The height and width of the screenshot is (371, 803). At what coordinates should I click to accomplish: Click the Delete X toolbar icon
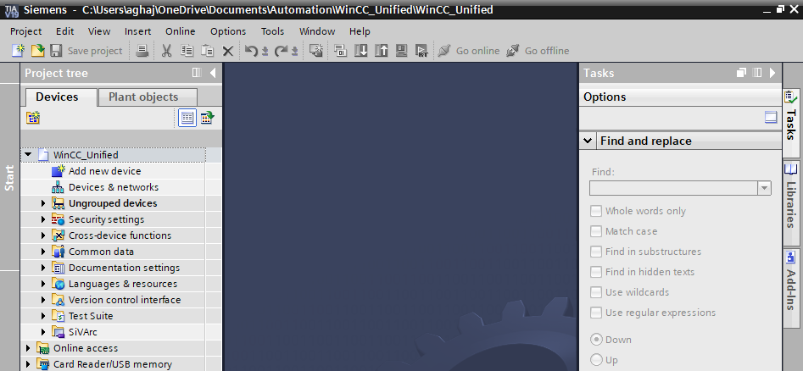click(227, 51)
